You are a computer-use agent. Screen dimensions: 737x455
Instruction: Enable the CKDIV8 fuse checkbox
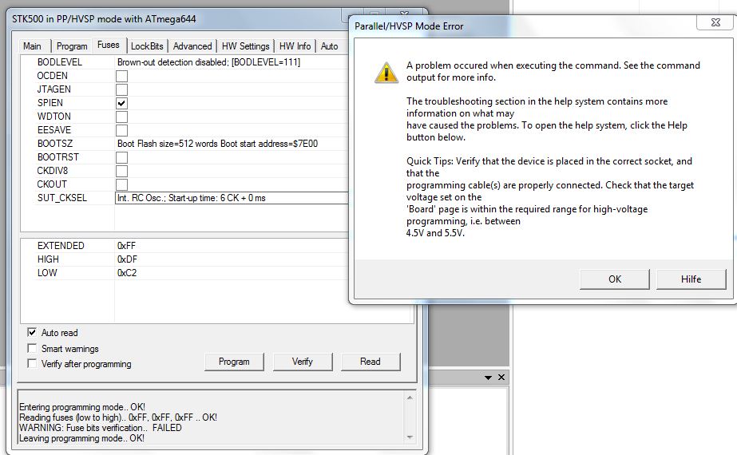[x=121, y=171]
